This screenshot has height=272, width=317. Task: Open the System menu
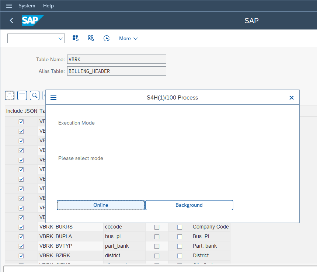[27, 6]
